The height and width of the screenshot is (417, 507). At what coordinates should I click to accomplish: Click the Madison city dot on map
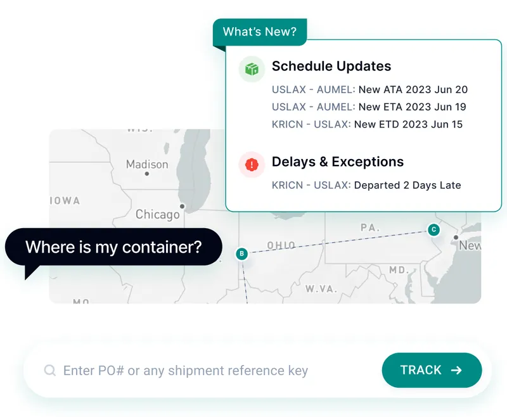coord(147,174)
